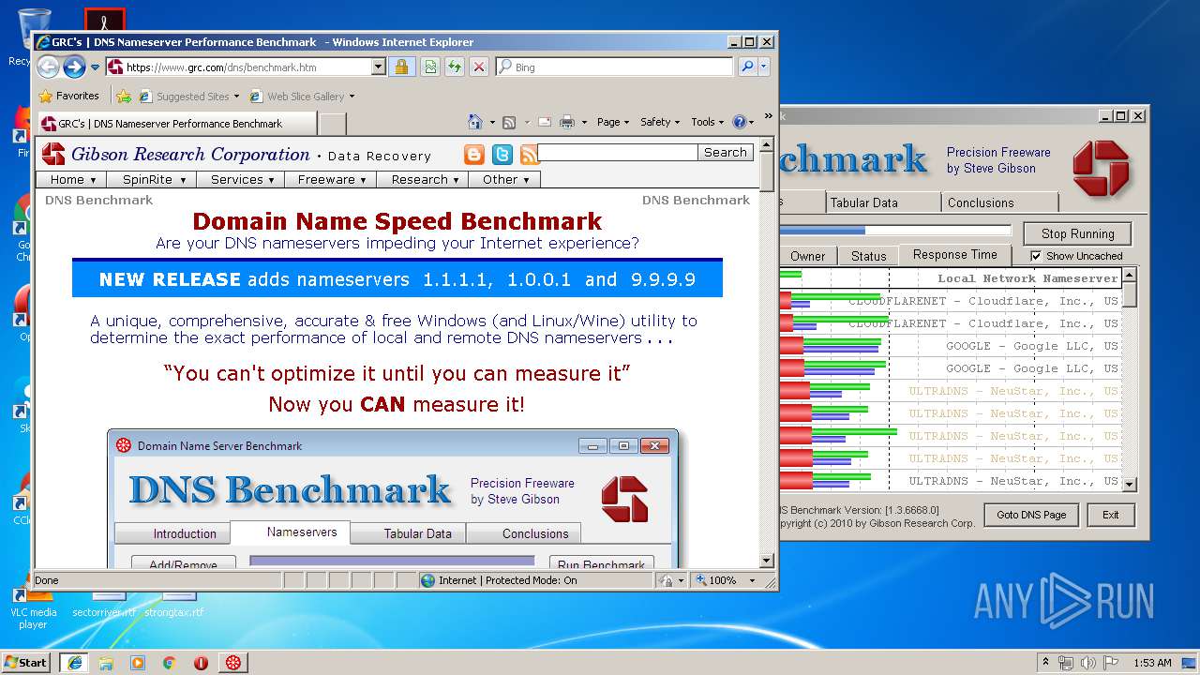Image resolution: width=1200 pixels, height=675 pixels.
Task: Click the Goto DNS Page button
Action: (1031, 515)
